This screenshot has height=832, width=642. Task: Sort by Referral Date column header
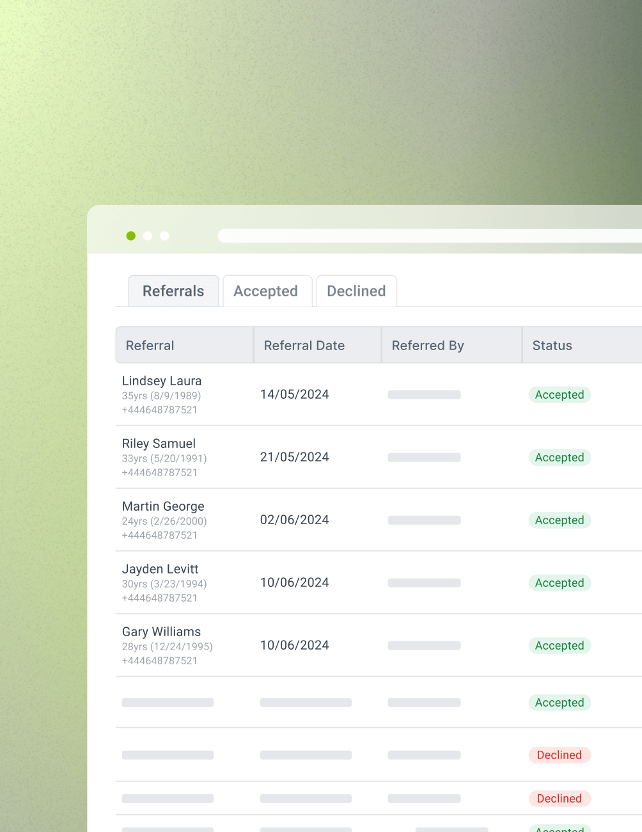pos(304,346)
